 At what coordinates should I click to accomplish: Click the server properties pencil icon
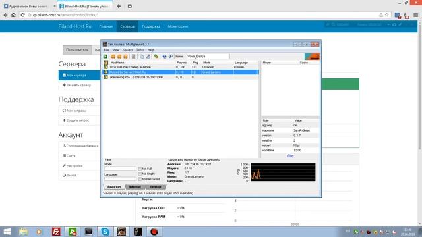click(x=148, y=57)
